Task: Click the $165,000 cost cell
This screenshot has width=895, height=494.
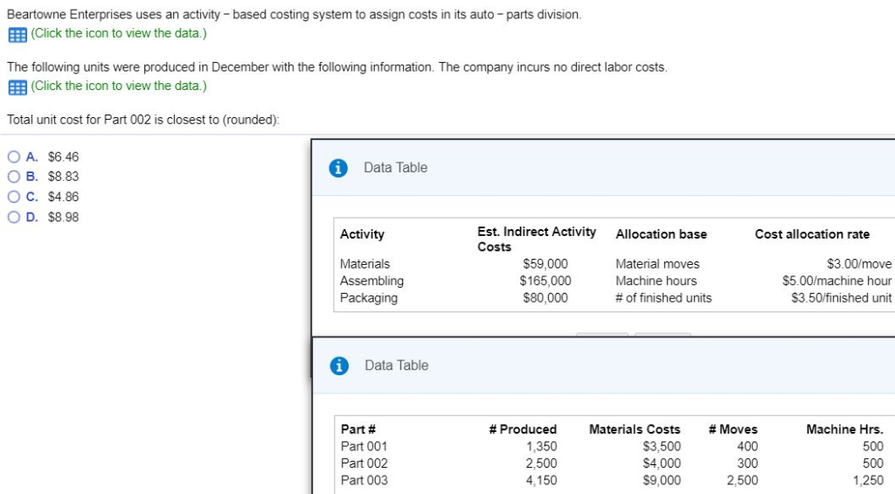Action: coord(545,281)
